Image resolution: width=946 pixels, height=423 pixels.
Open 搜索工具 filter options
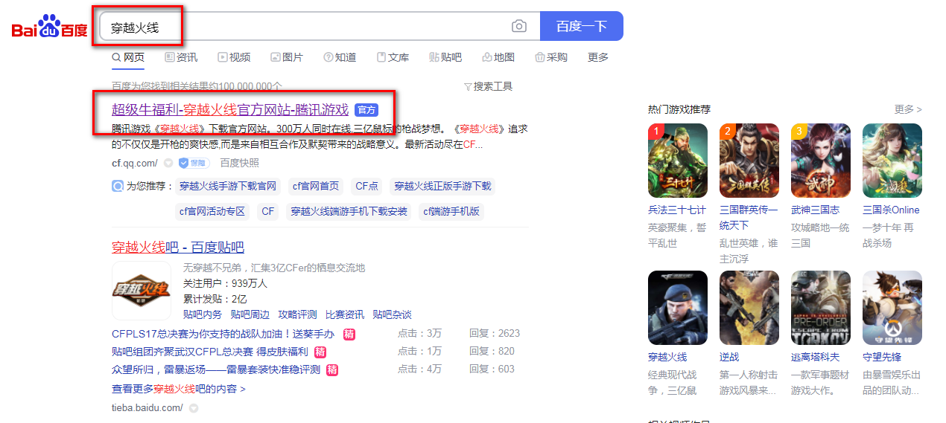point(489,86)
